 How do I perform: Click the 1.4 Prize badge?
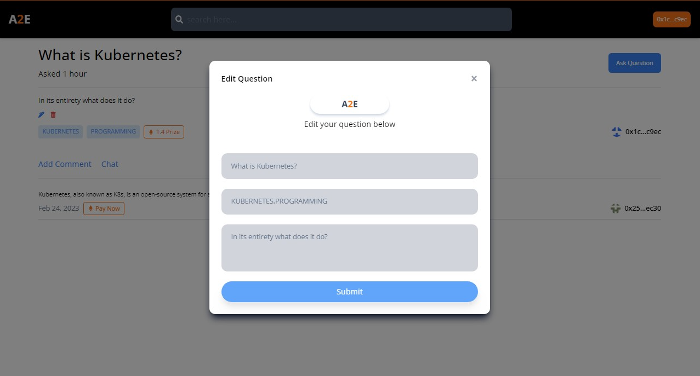(164, 132)
